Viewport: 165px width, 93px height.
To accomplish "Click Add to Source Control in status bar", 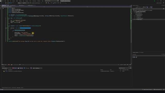I will (x=147, y=90).
